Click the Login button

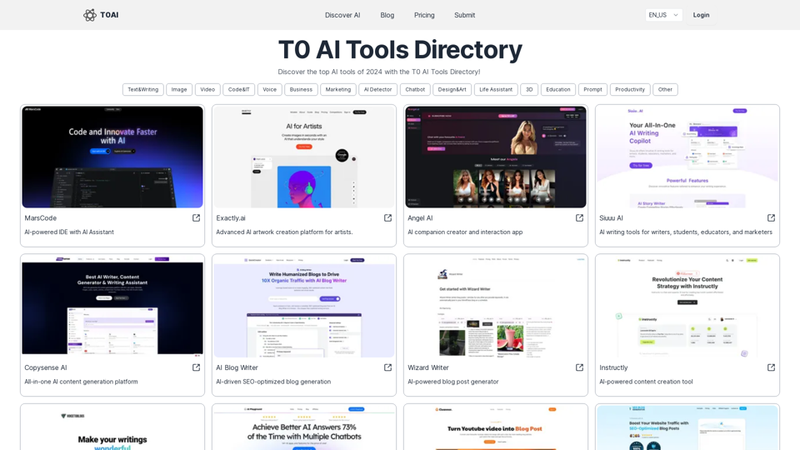[x=701, y=15]
